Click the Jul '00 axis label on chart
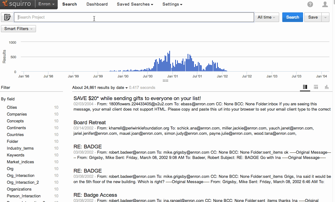This screenshot has height=202, width=335. pos(148,76)
